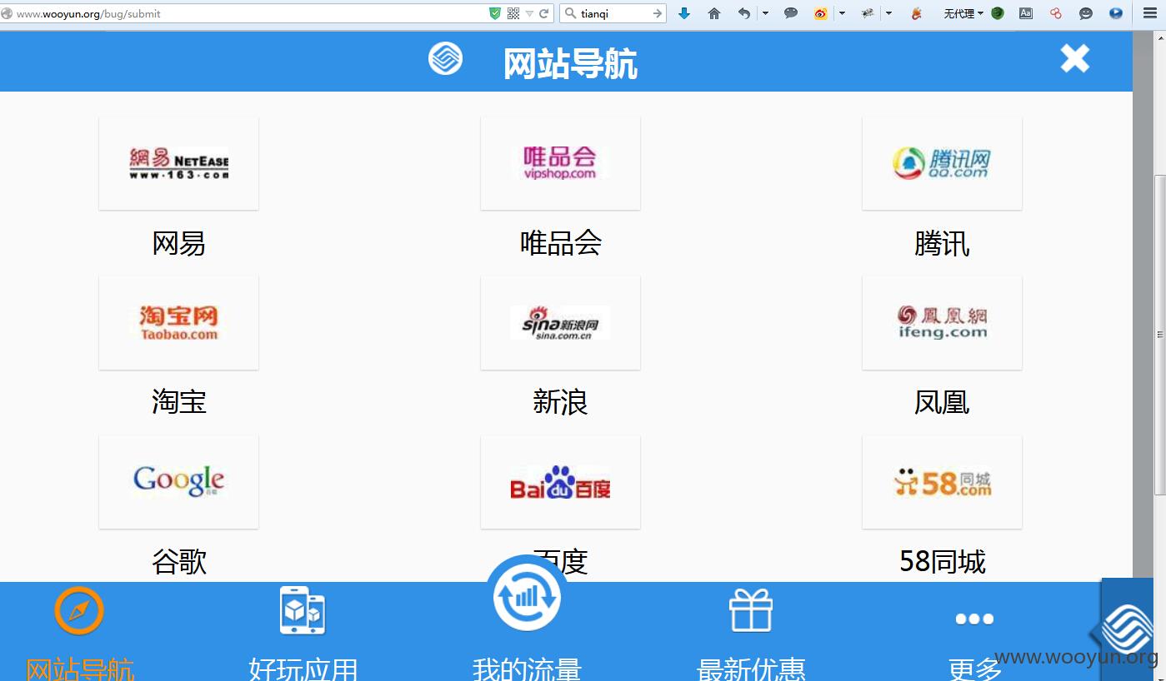Viewport: 1166px width, 681px height.
Task: Click the green shield security icon
Action: tap(495, 13)
